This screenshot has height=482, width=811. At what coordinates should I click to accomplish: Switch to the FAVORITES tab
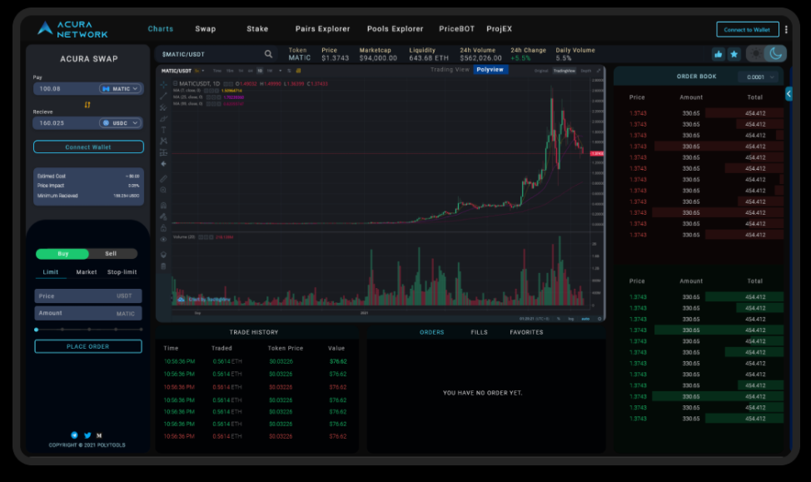(x=526, y=332)
